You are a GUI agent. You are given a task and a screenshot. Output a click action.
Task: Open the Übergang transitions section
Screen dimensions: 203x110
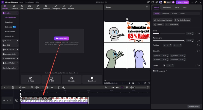(x=56, y=7)
